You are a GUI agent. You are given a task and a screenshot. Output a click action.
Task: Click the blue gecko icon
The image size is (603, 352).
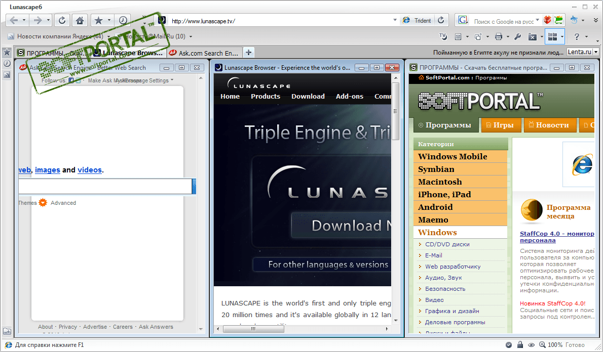574,20
